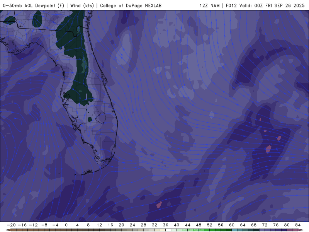Click the -16 legend value
Screen dimensions: 309x232
pos(22,225)
